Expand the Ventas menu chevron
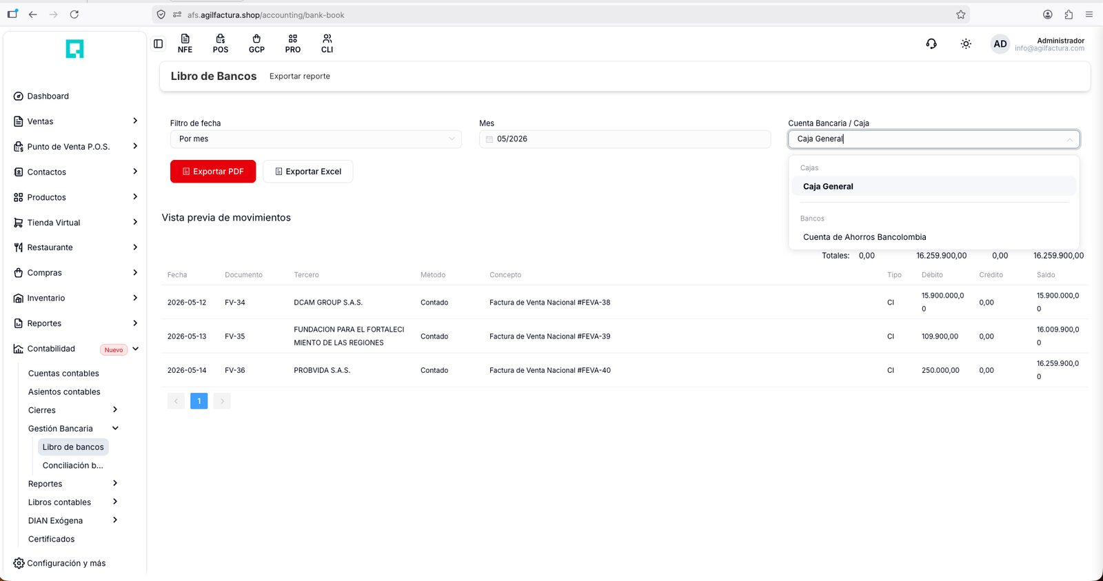The width and height of the screenshot is (1103, 581). click(135, 121)
